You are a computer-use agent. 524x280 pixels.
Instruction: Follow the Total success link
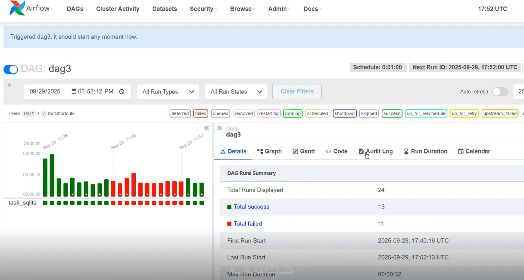click(251, 207)
